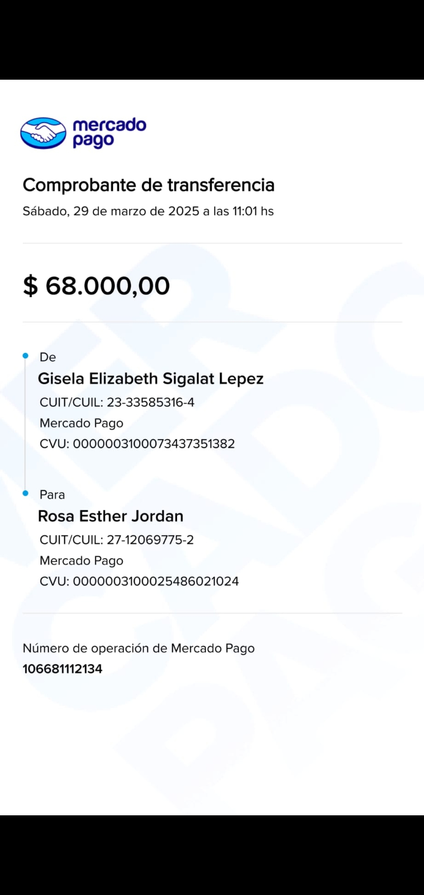The width and height of the screenshot is (424, 895).
Task: Click the Mercado Pago handshake logo
Action: coord(43,133)
